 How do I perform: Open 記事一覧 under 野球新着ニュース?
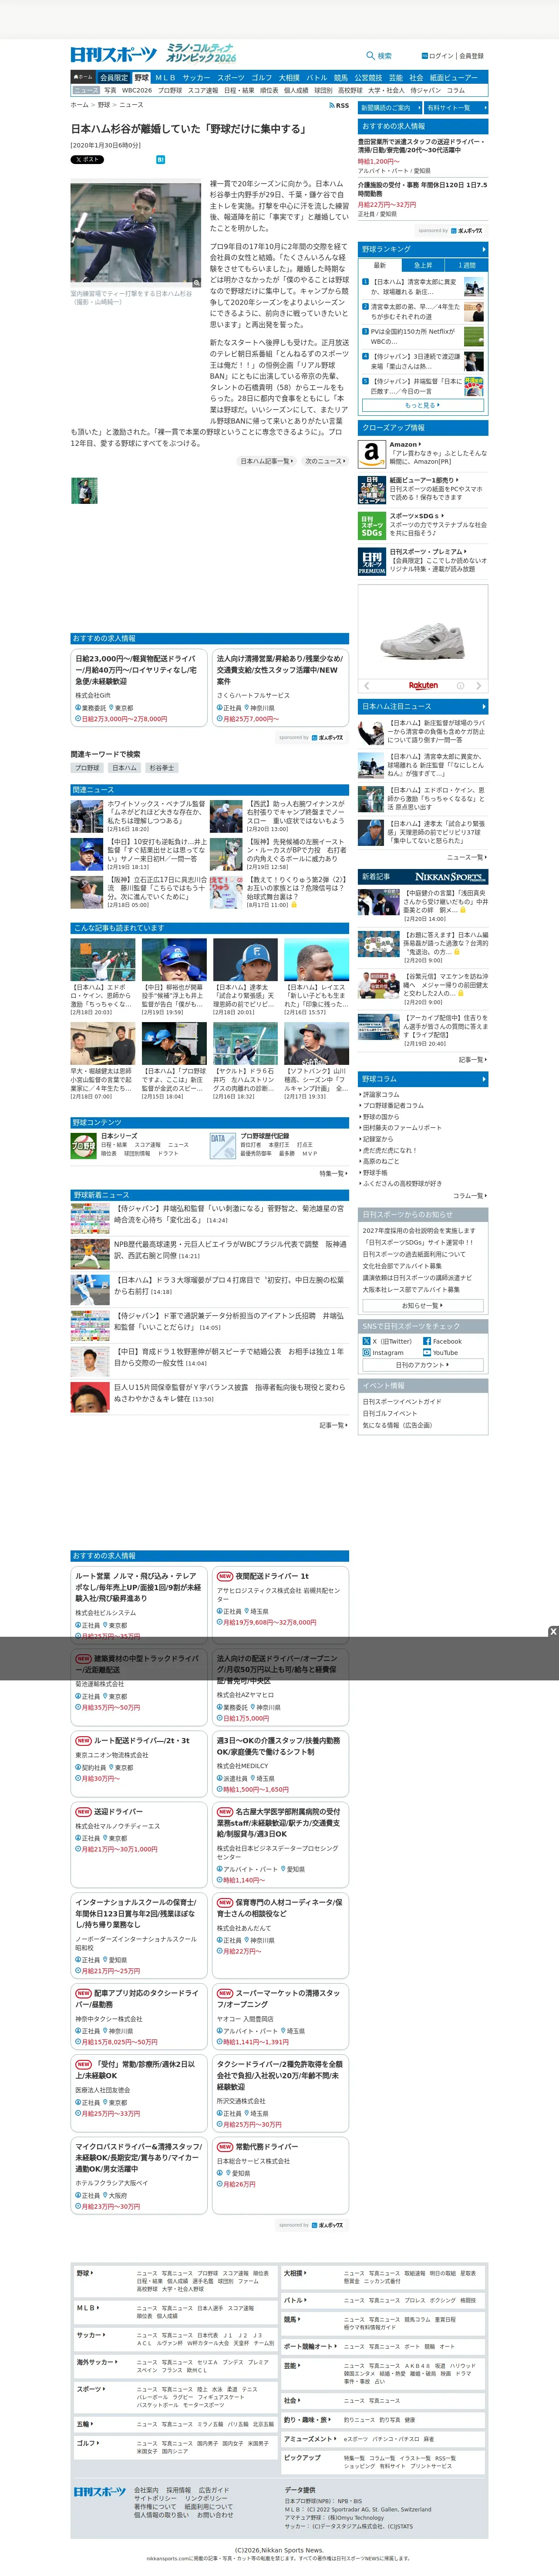(333, 1425)
